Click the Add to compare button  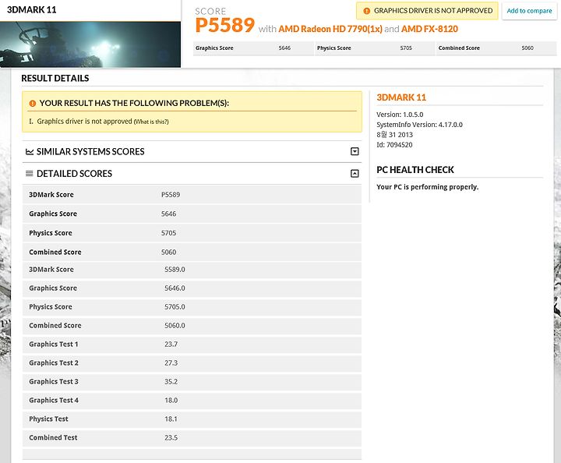point(529,11)
